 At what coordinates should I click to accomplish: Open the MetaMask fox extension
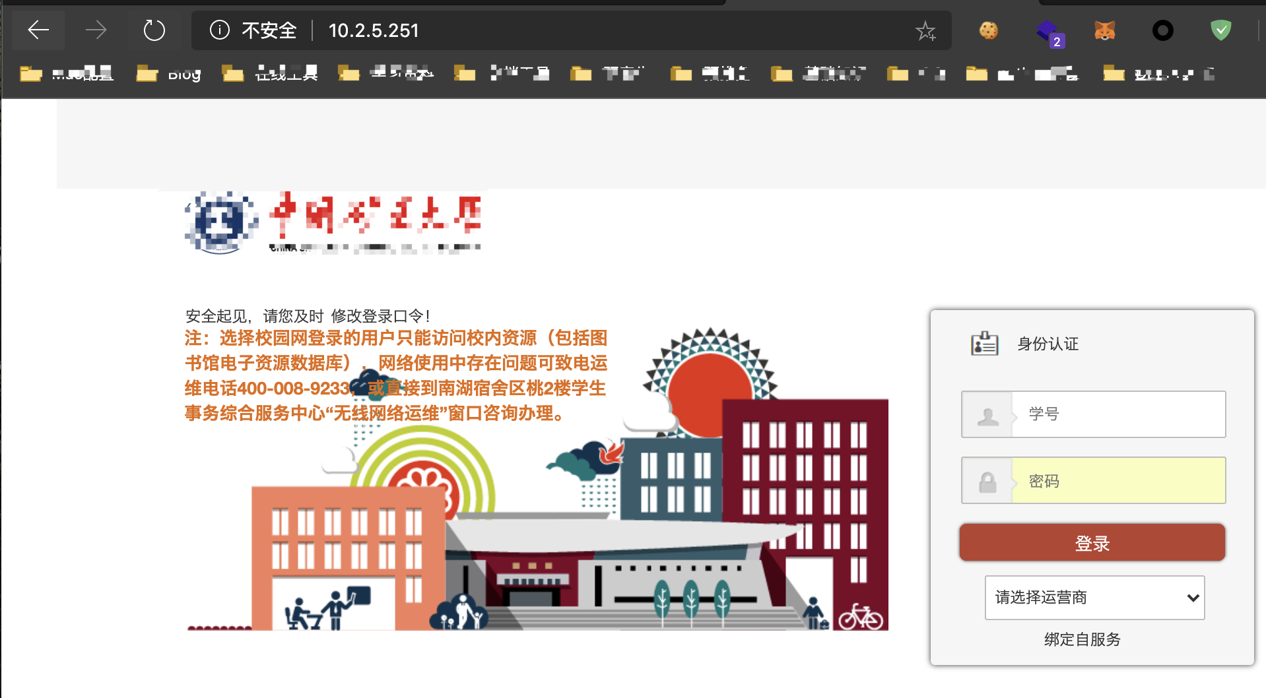tap(1105, 30)
